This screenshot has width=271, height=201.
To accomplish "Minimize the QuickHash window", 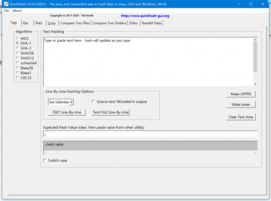I will [x=239, y=4].
